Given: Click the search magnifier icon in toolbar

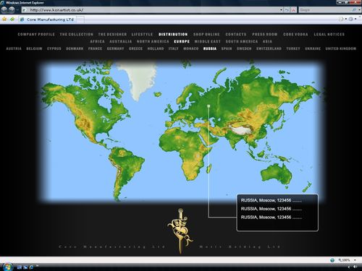Looking at the screenshot, I should tap(354, 10).
